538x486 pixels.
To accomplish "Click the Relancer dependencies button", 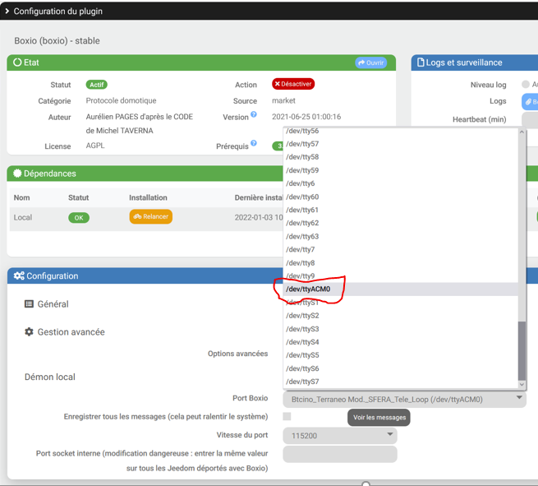I will pos(151,217).
